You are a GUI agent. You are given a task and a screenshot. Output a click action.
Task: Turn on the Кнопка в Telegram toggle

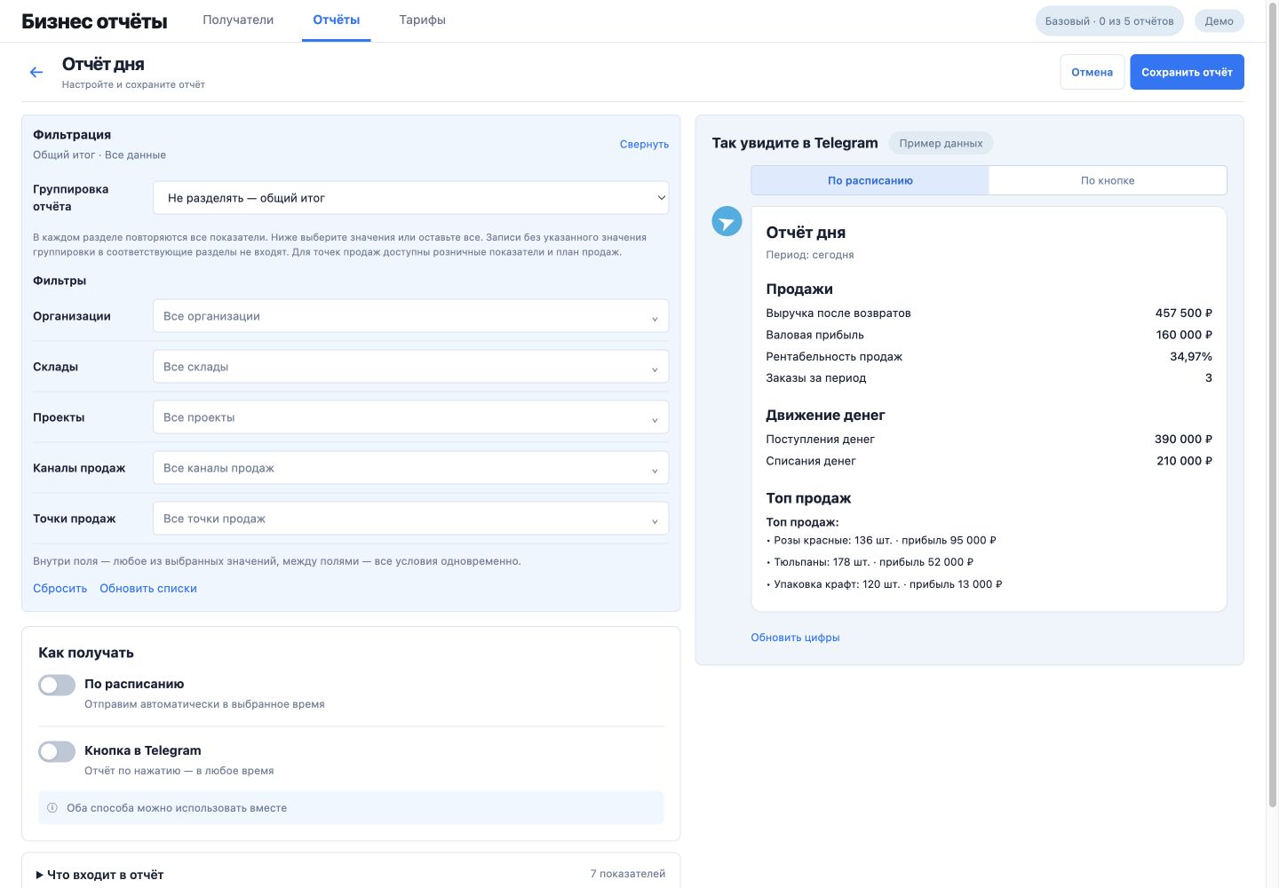[x=57, y=751]
